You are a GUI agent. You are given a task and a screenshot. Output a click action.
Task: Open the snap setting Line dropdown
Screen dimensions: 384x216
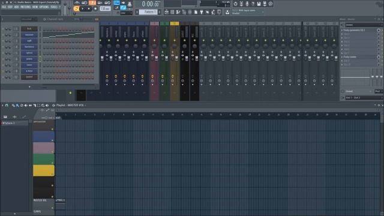click(126, 13)
